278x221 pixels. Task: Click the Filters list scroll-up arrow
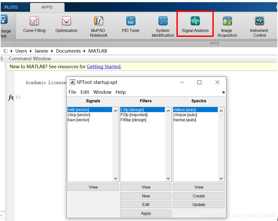point(168,111)
